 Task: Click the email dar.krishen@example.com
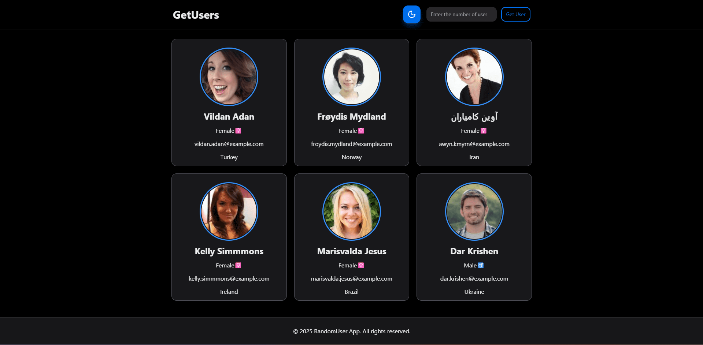474,278
